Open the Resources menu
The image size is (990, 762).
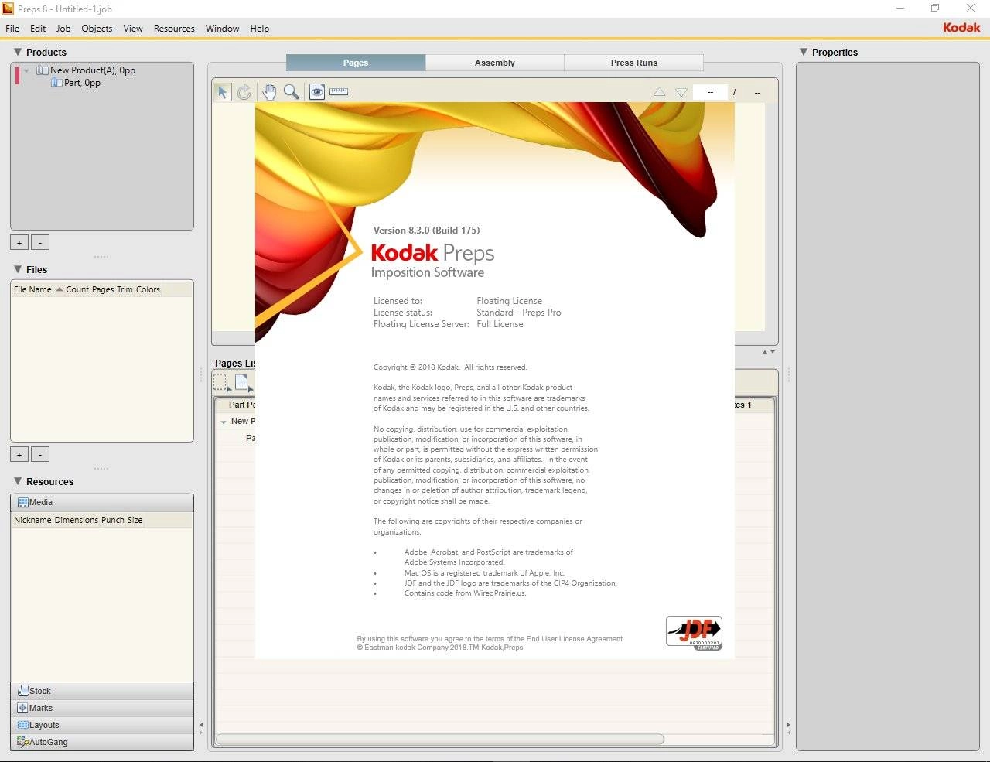[174, 29]
